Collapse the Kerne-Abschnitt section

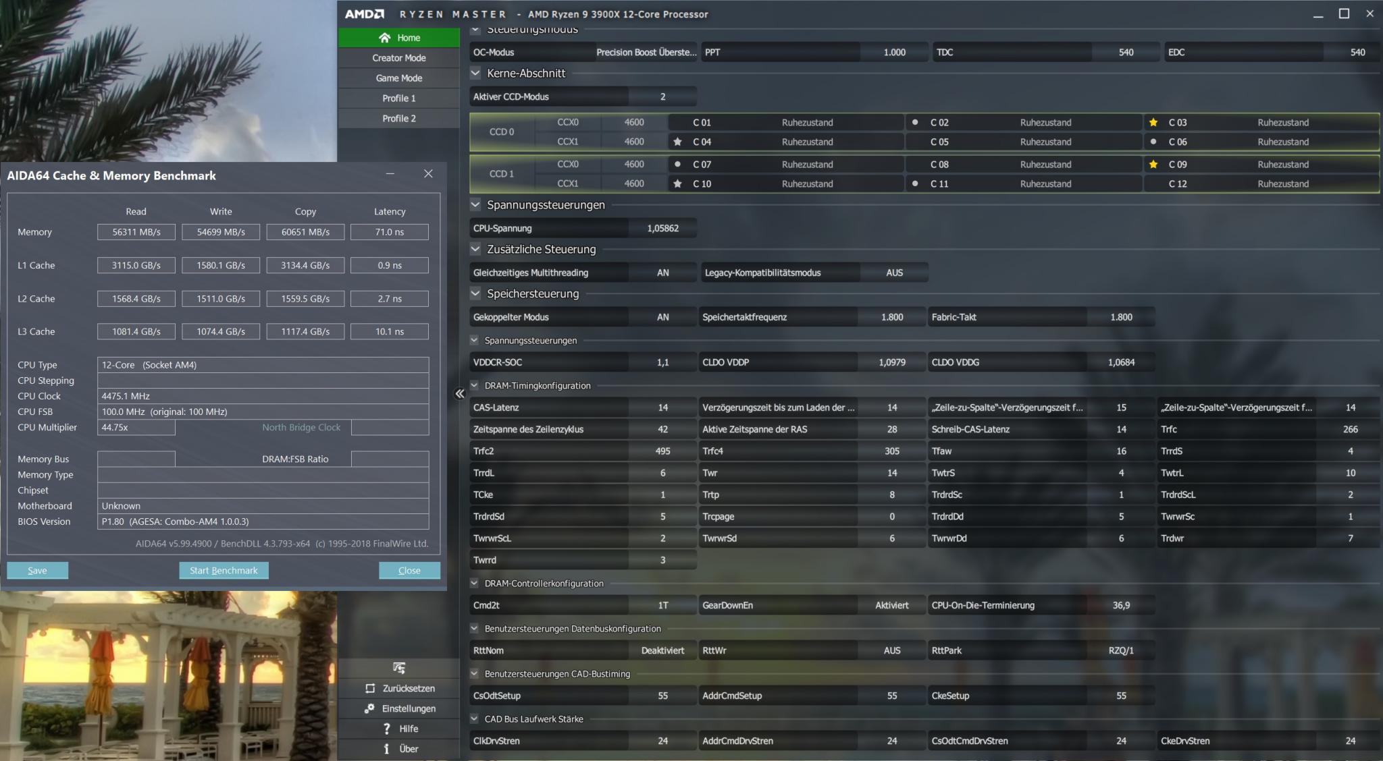(x=475, y=73)
